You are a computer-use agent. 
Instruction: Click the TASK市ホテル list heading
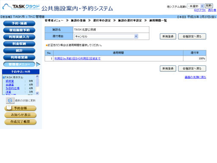14,77
